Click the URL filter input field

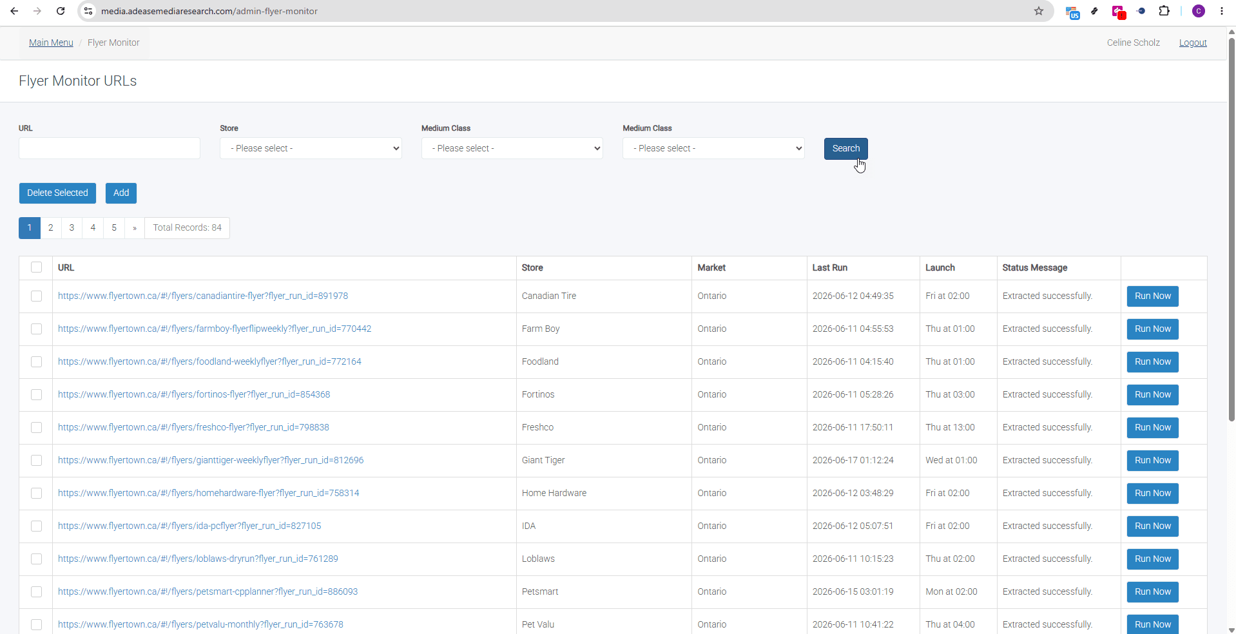tap(110, 148)
